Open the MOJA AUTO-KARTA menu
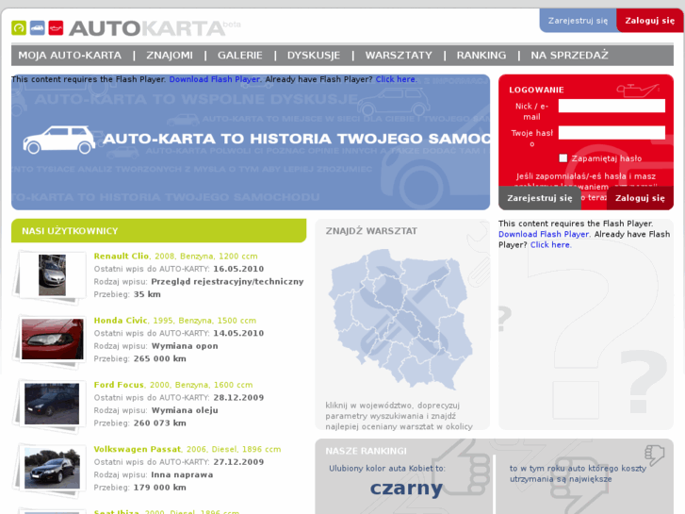Image resolution: width=685 pixels, height=514 pixels. coord(70,55)
